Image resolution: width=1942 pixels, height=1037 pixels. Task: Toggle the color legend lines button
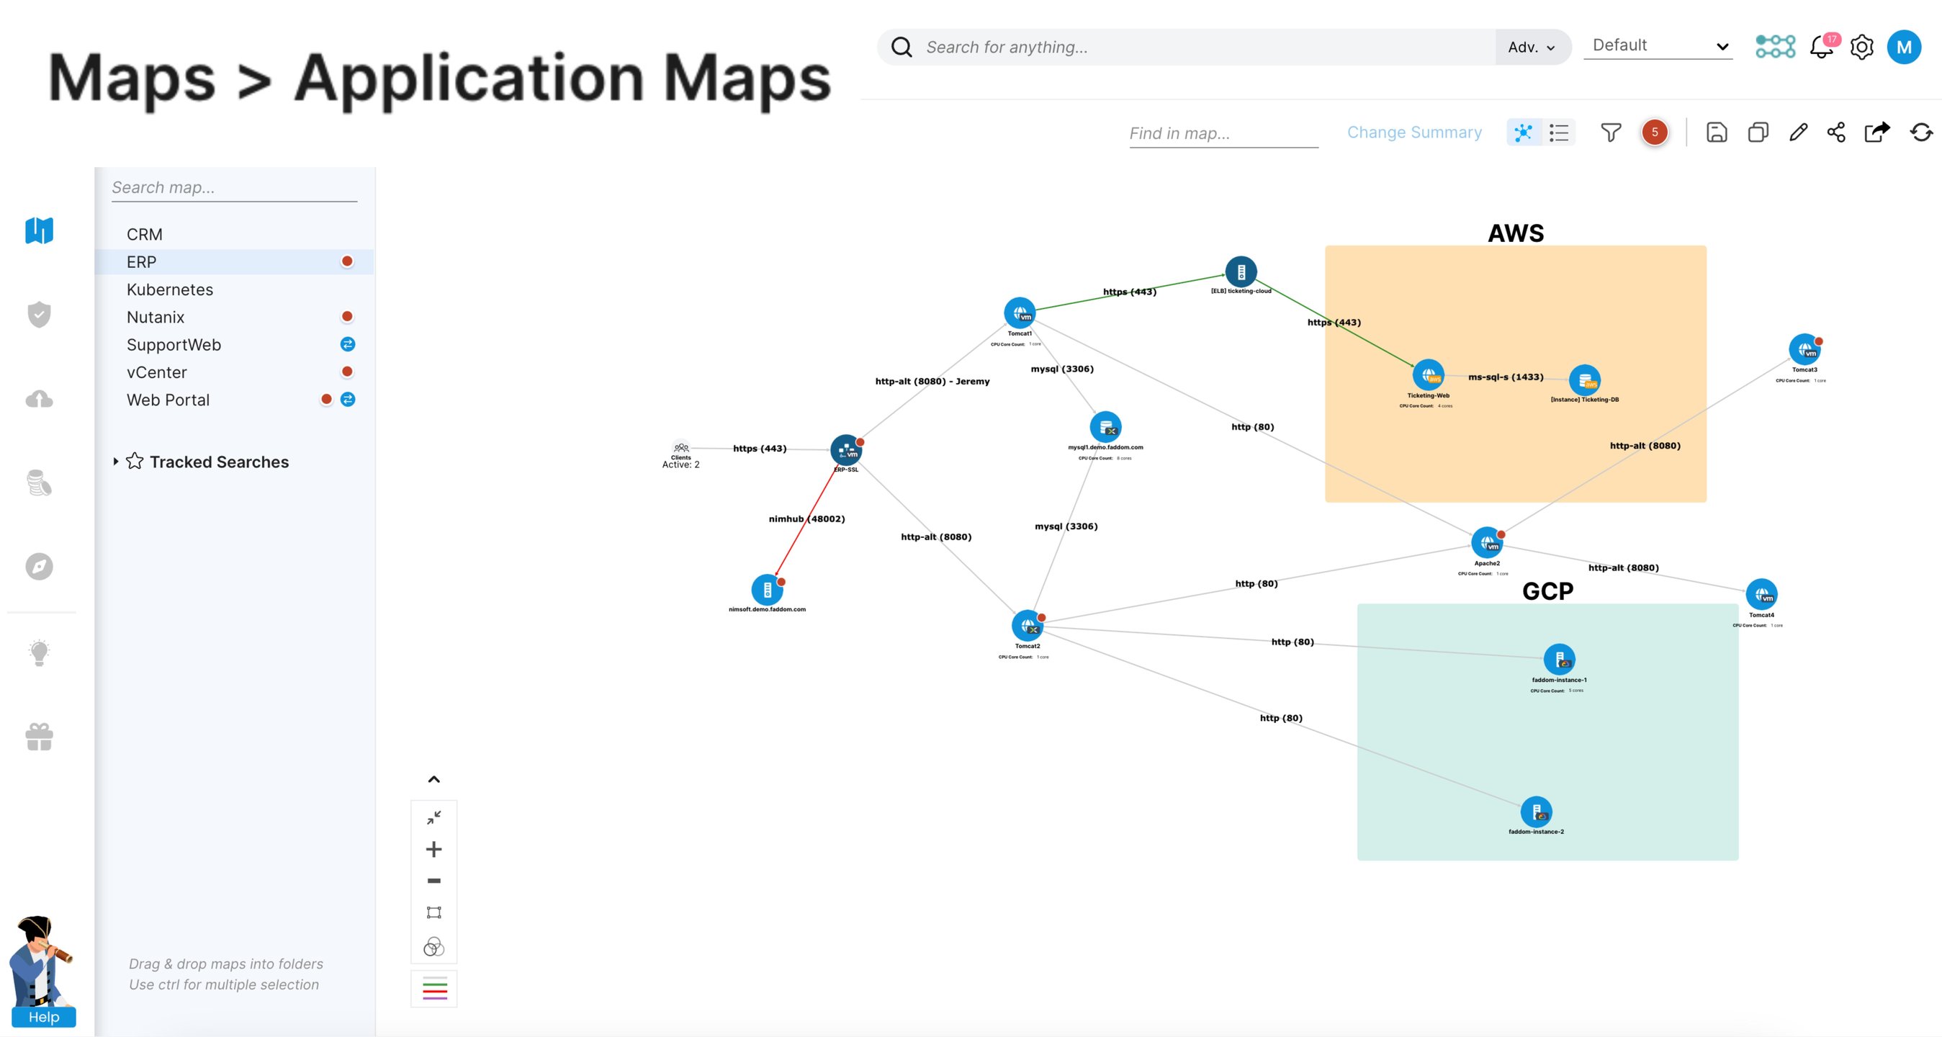coord(434,988)
